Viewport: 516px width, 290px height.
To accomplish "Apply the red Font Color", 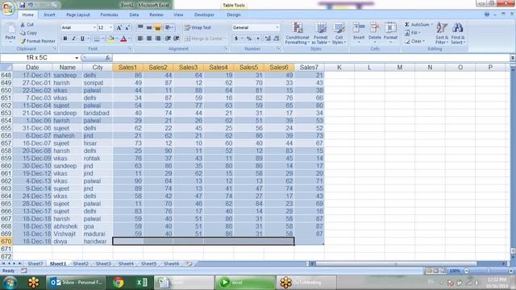I will (x=123, y=39).
